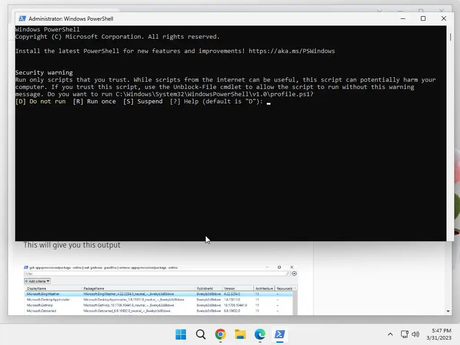
Task: Click the PowerShell console scrollbar thumb
Action: point(450,37)
